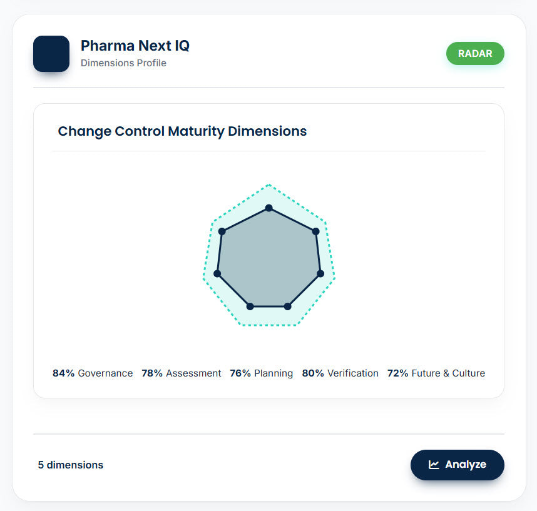Open the RADAR chart type selector
The width and height of the screenshot is (537, 511).
[x=475, y=54]
